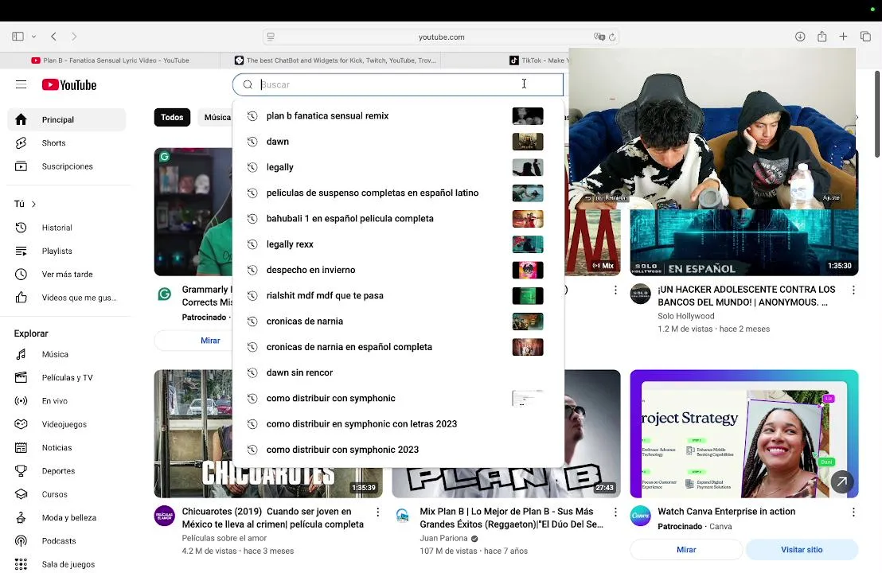Open the YouTube hamburger guide menu
This screenshot has width=882, height=573.
[21, 85]
